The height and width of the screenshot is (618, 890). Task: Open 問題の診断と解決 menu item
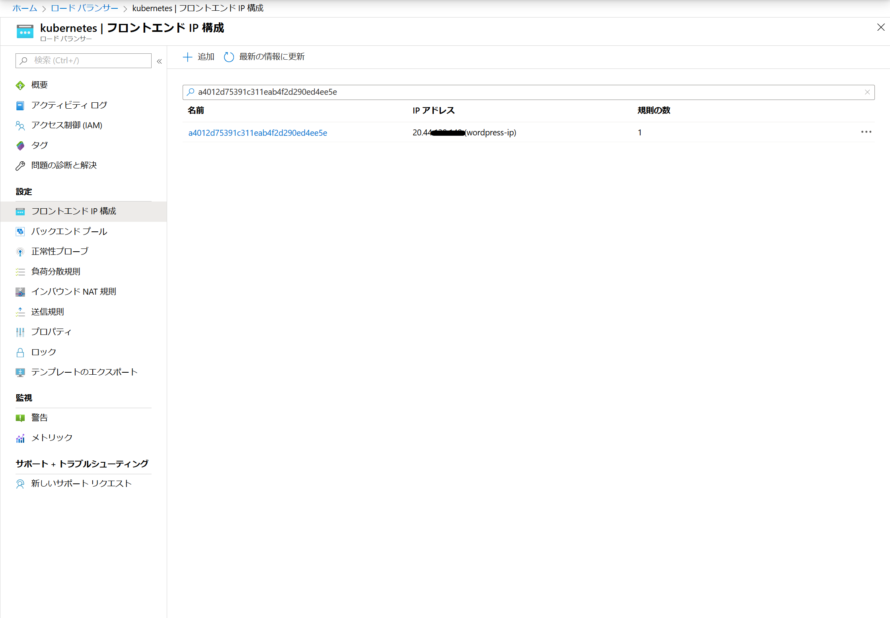[84, 166]
